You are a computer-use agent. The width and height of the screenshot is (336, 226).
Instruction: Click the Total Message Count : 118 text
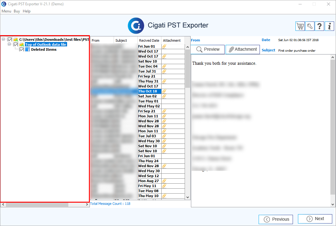pyautogui.click(x=110, y=204)
